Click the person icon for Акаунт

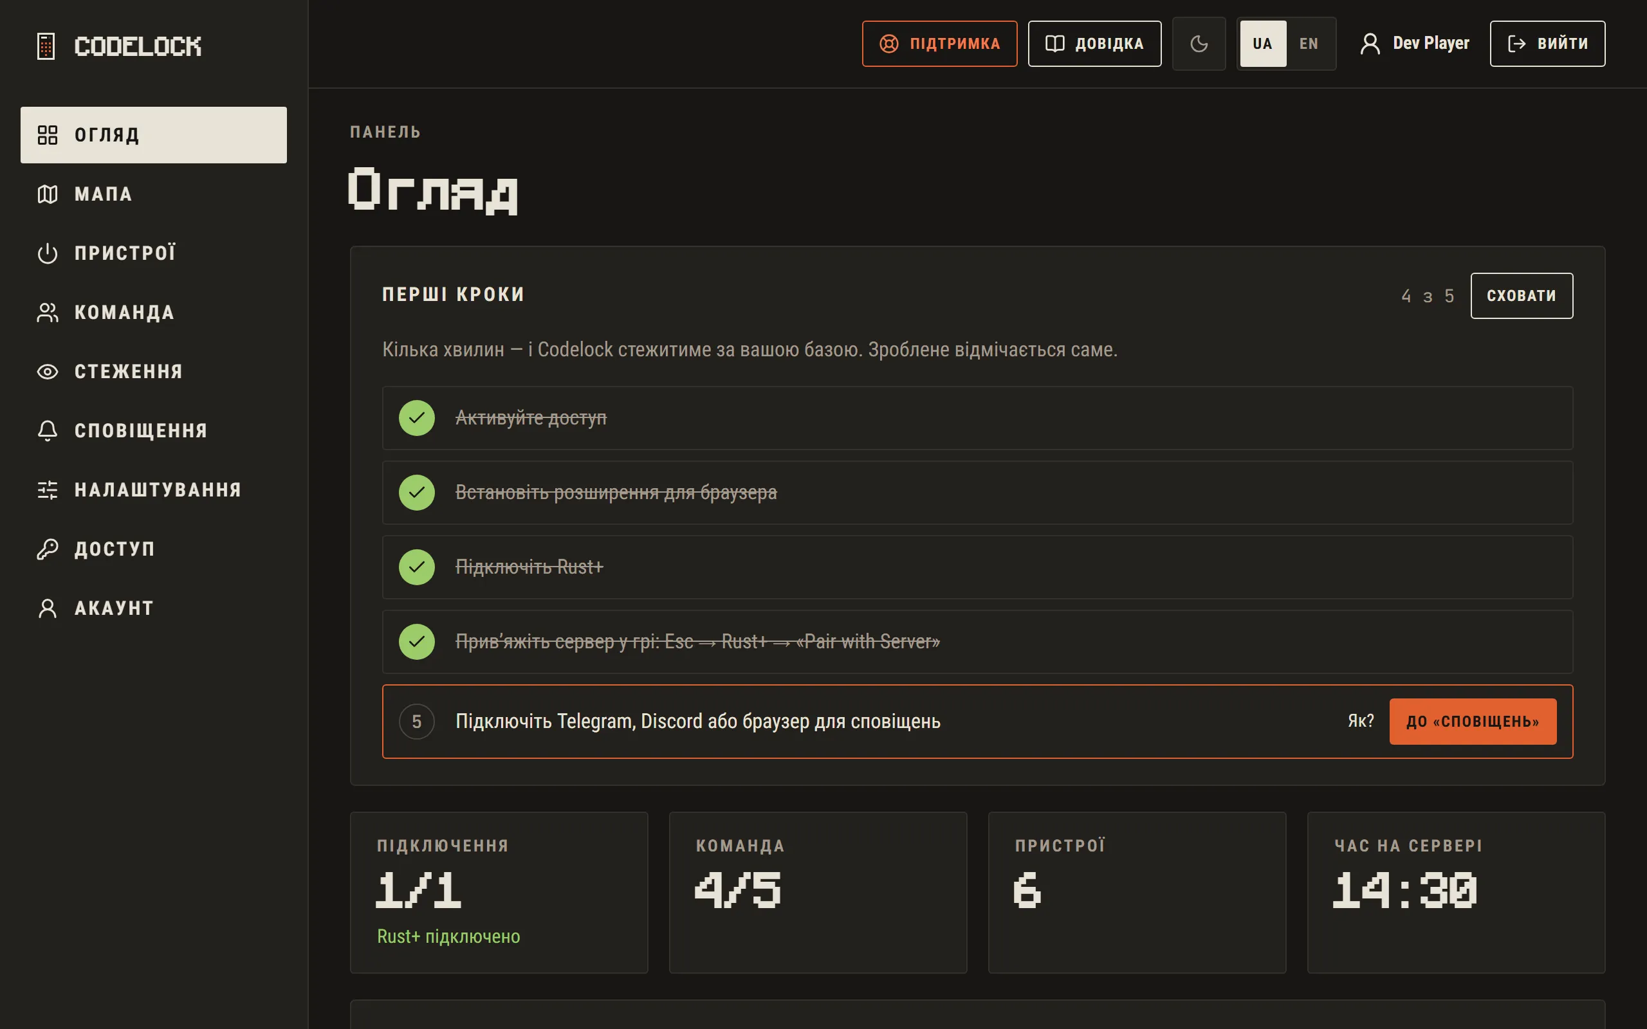[x=48, y=608]
